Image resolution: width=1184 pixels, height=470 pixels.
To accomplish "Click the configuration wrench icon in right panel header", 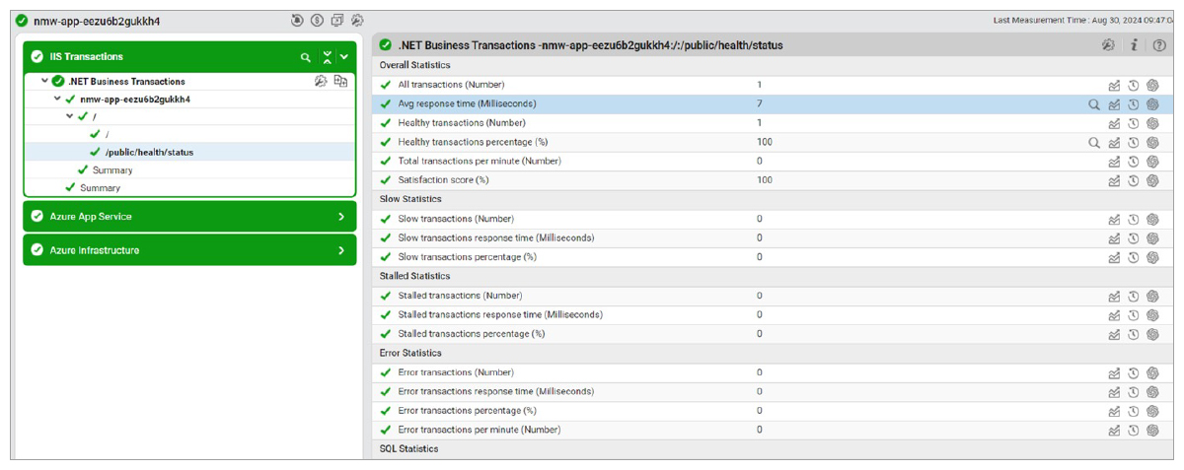I will pos(1108,45).
